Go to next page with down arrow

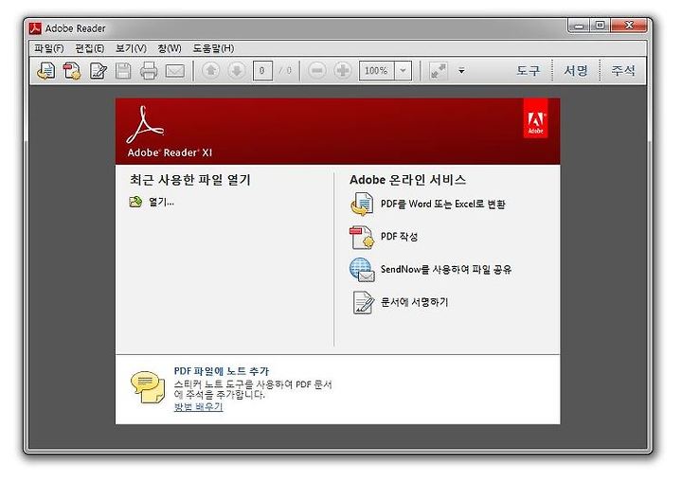[x=237, y=70]
